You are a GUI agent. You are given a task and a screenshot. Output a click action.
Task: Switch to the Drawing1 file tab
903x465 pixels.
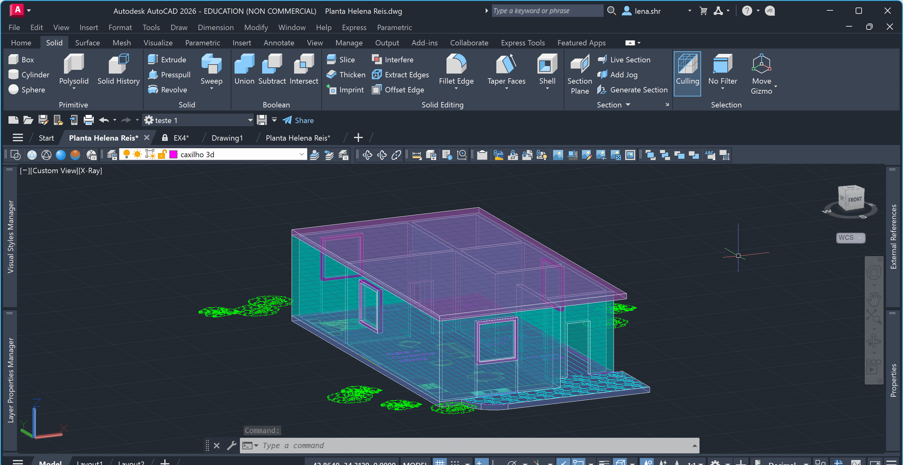coord(227,138)
